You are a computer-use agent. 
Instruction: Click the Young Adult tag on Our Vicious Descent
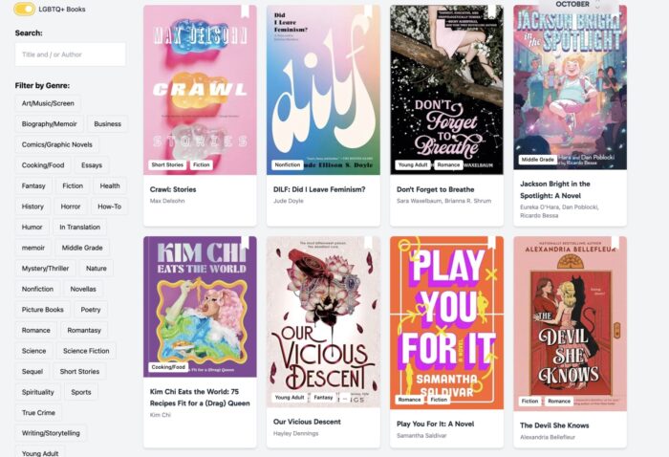pos(290,398)
